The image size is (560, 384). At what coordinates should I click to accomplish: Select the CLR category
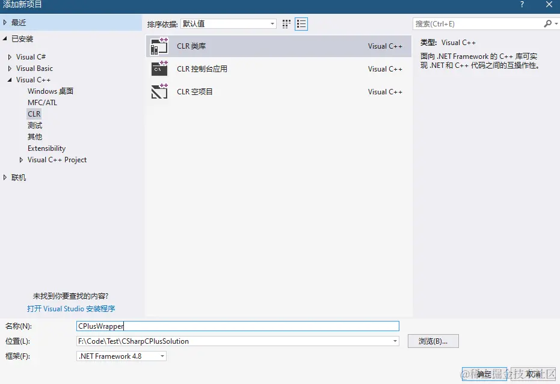pos(34,114)
